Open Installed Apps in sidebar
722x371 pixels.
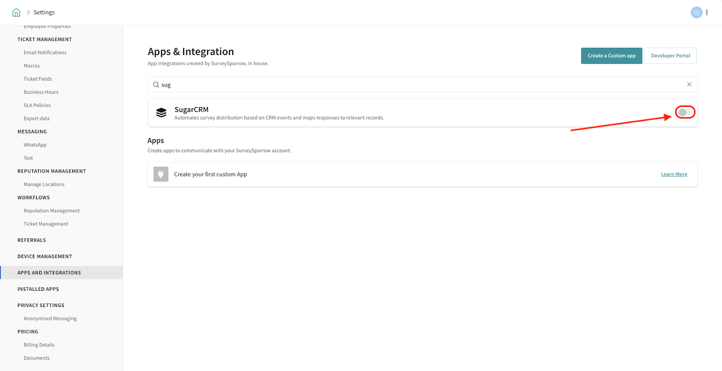[38, 289]
